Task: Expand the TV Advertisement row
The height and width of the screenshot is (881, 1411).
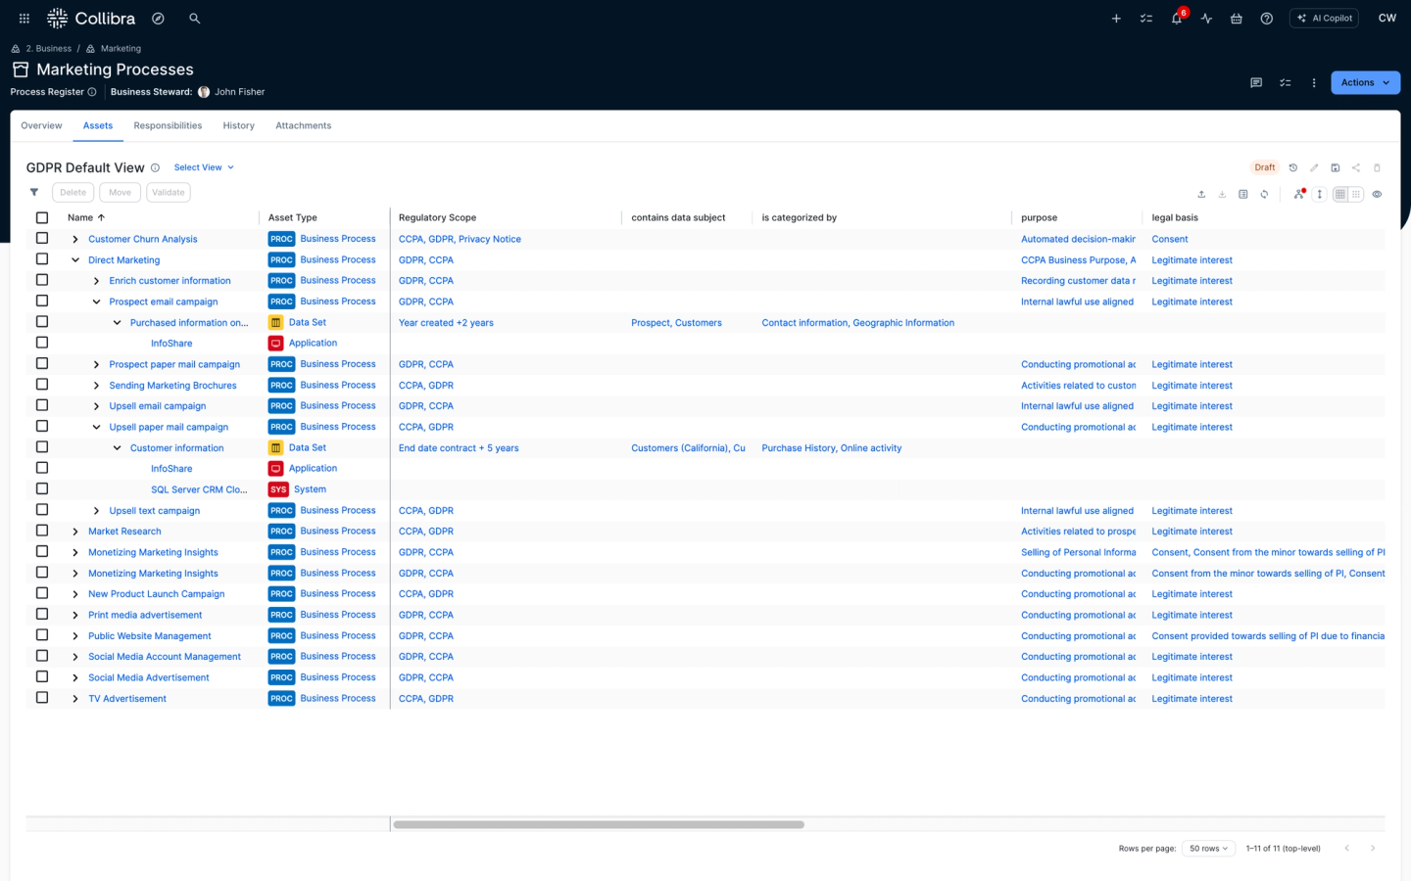Action: (x=75, y=699)
